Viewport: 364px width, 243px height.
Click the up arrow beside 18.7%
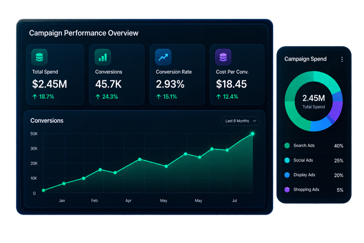pyautogui.click(x=35, y=97)
